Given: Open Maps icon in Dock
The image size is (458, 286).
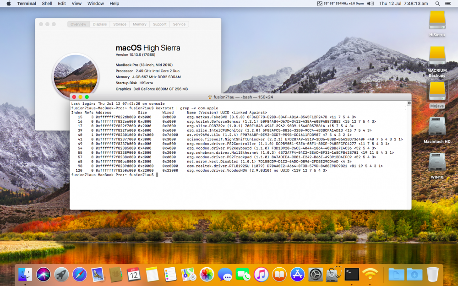Looking at the screenshot, I should [188, 274].
